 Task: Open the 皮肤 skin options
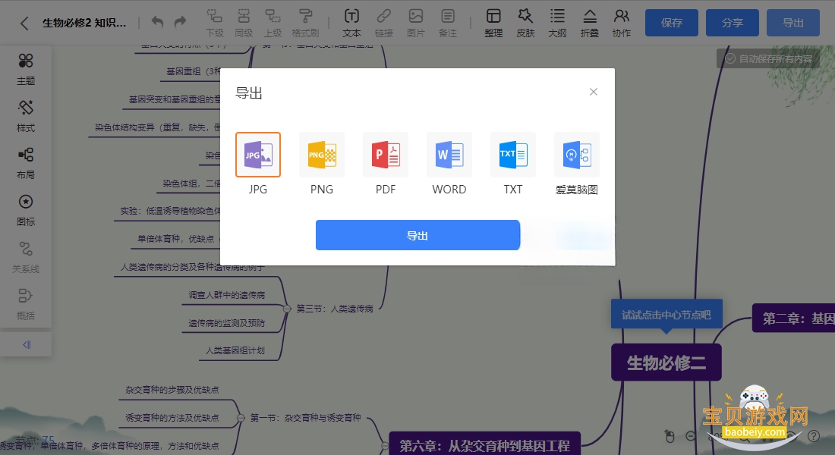pos(525,23)
